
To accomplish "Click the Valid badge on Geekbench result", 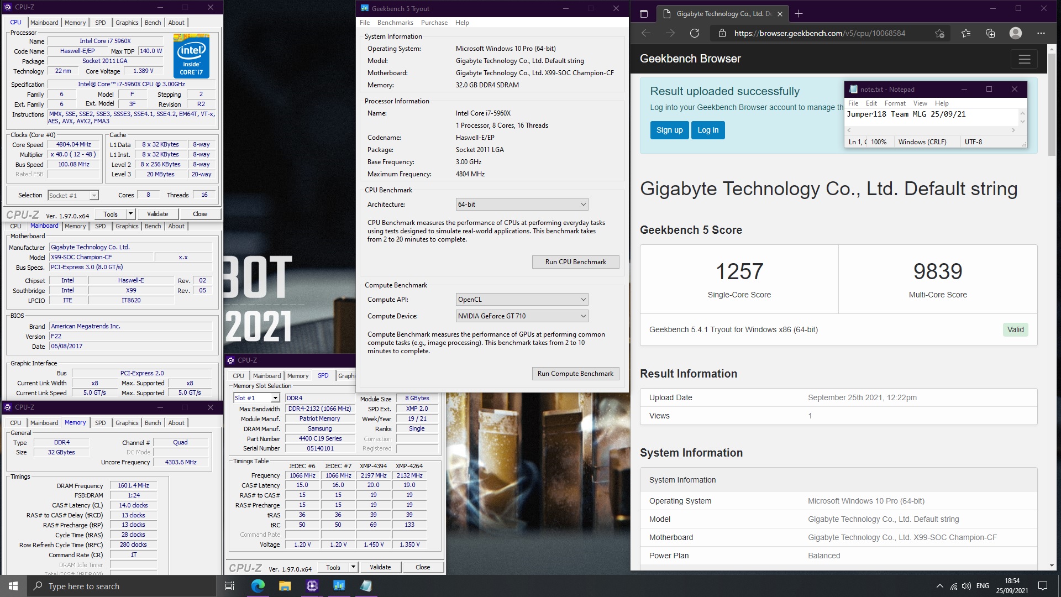I will (1015, 330).
